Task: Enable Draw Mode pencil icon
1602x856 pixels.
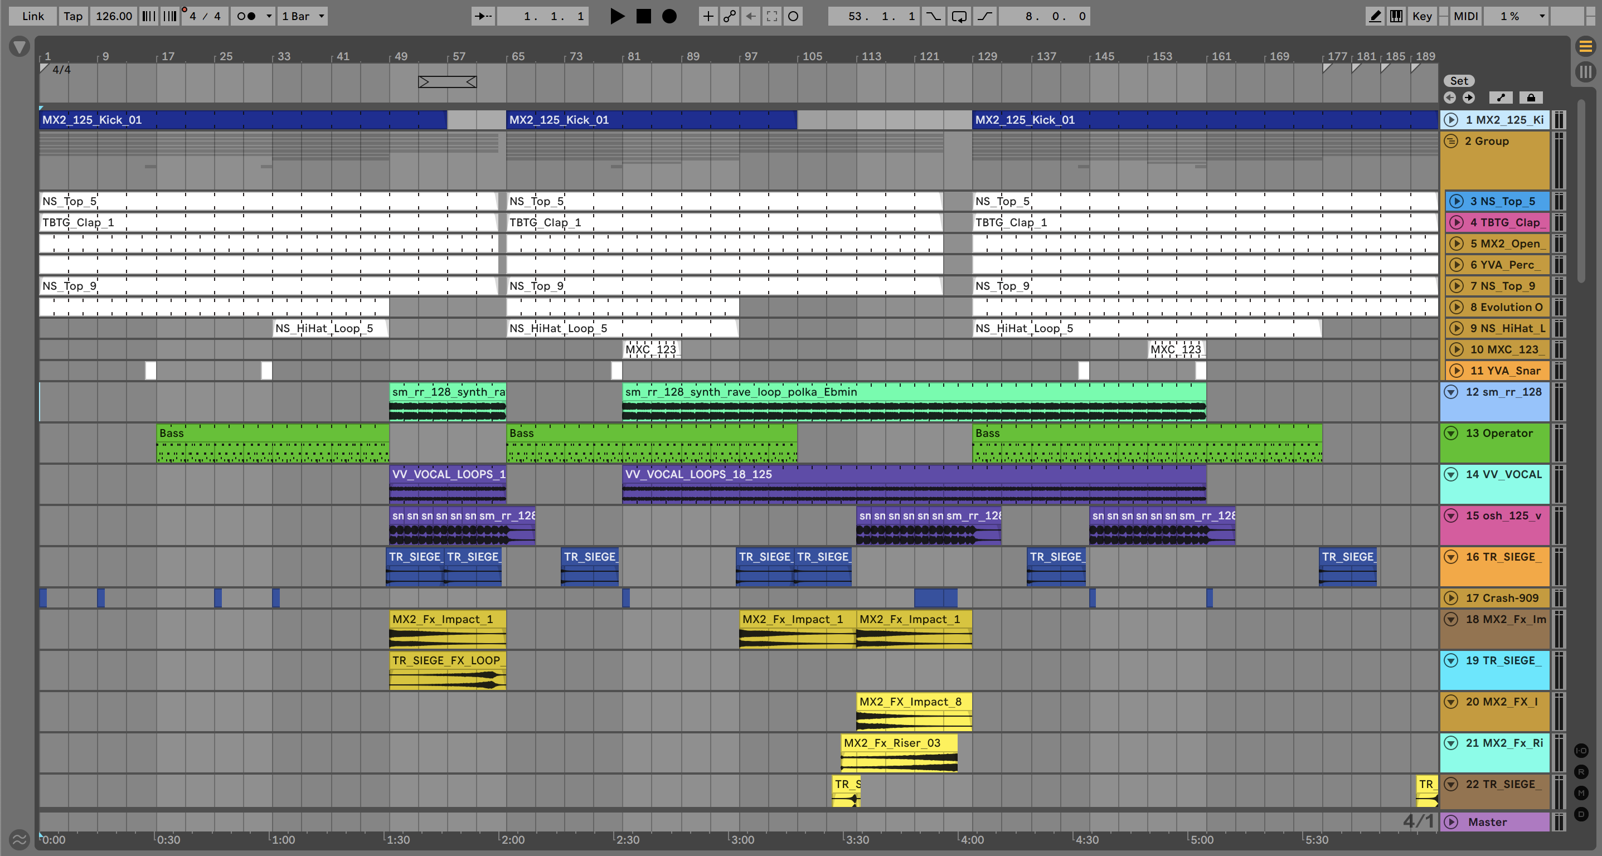Action: coord(1375,16)
